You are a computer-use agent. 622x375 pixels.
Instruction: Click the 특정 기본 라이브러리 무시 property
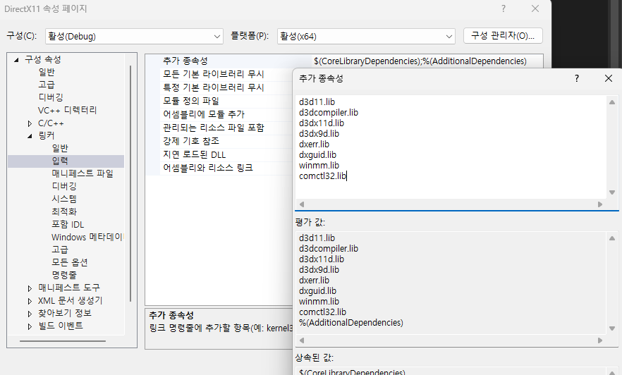(214, 87)
